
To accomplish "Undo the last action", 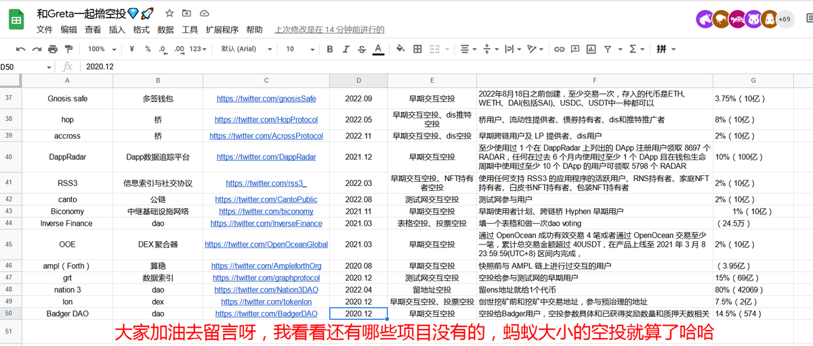I will point(20,49).
